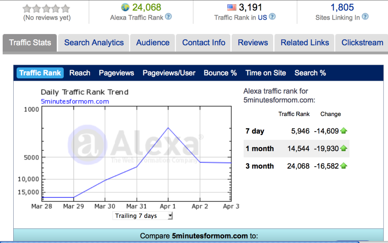Image resolution: width=388 pixels, height=243 pixels.
Task: Show the Pageviews chart
Action: pyautogui.click(x=116, y=73)
